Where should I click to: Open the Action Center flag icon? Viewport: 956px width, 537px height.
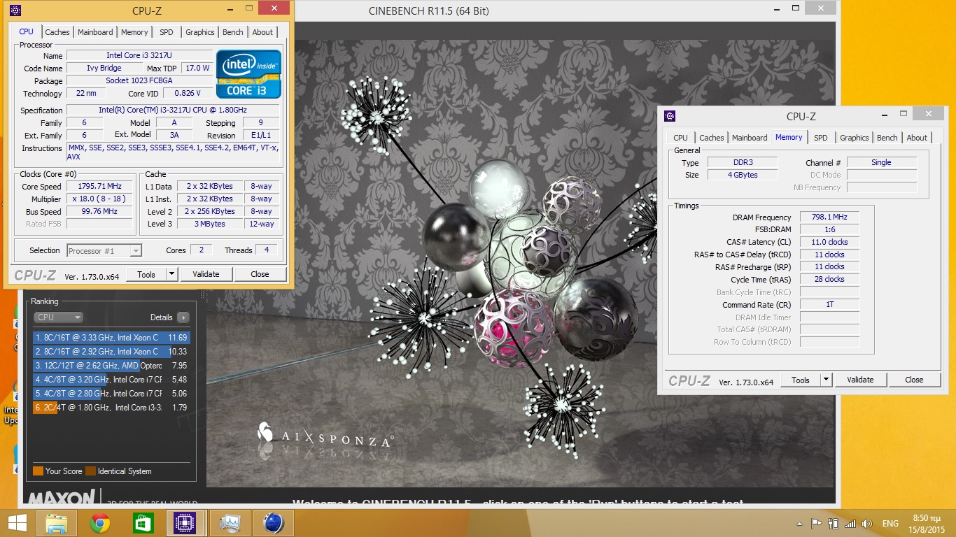817,524
